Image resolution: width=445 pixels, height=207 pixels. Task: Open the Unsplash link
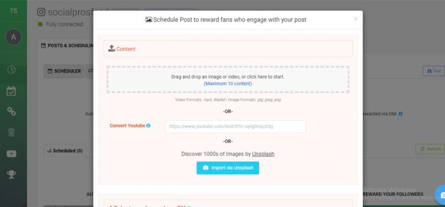[263, 154]
